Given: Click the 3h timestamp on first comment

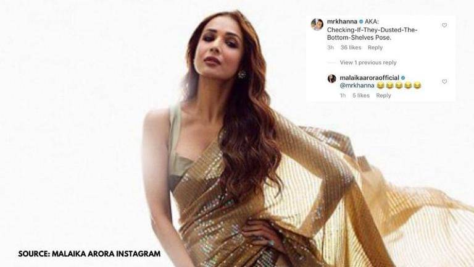Looking at the screenshot, I should pos(330,48).
